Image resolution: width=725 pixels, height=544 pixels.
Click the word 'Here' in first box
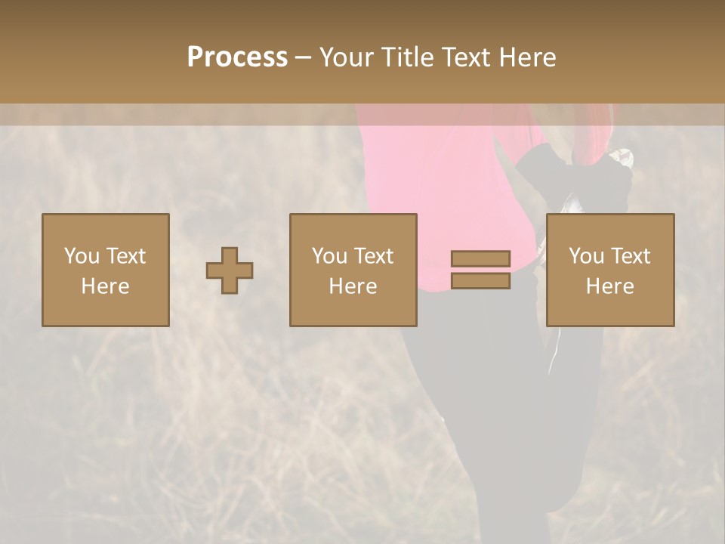pos(105,286)
